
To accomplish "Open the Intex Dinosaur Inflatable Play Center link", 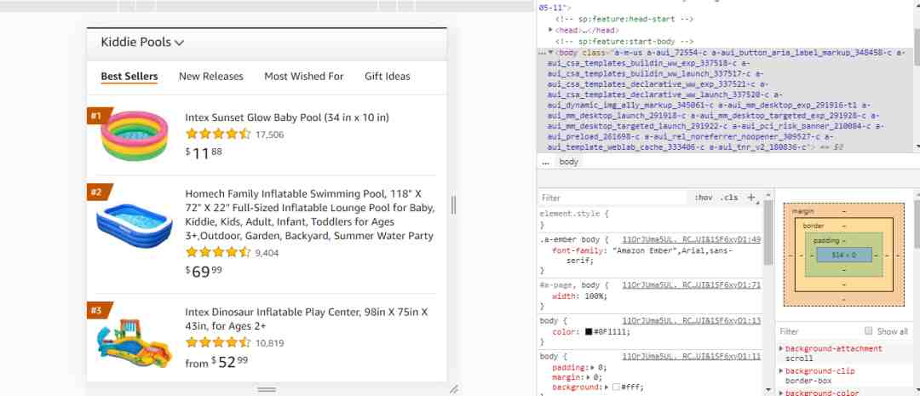I will click(307, 319).
